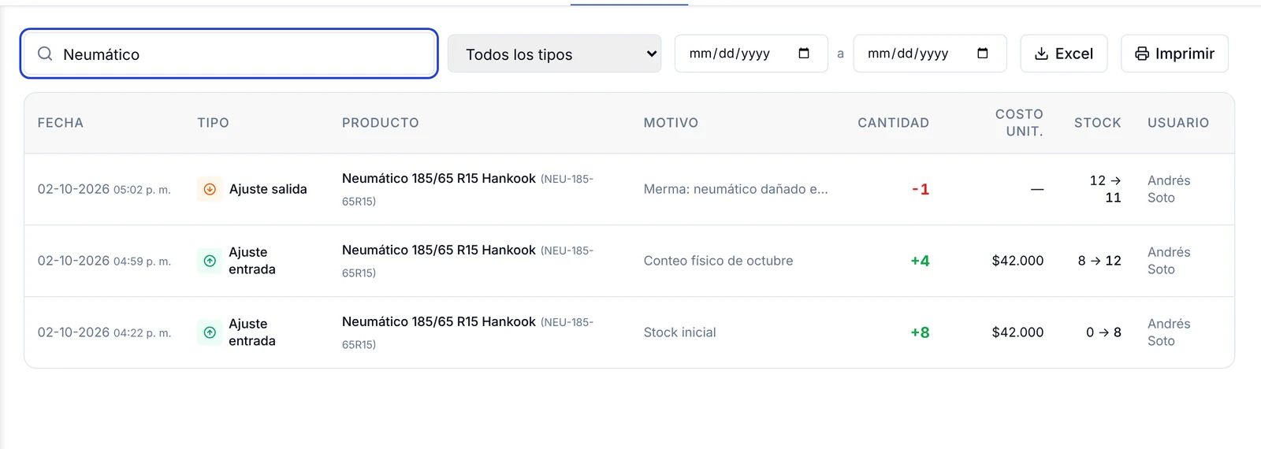Select date 02-10-2026 04:59 p. m.
Image resolution: width=1261 pixels, height=449 pixels.
(104, 261)
